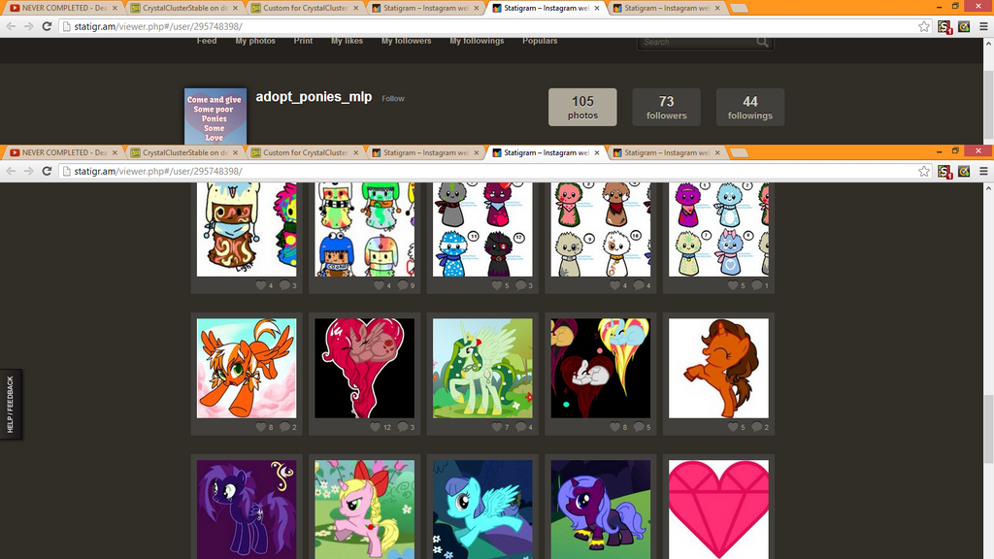Open the Help / Feedback side tab
994x559 pixels.
point(10,405)
